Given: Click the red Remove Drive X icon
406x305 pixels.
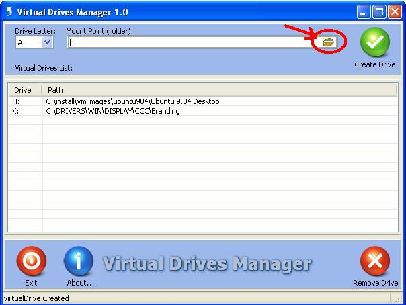Looking at the screenshot, I should coord(374,261).
